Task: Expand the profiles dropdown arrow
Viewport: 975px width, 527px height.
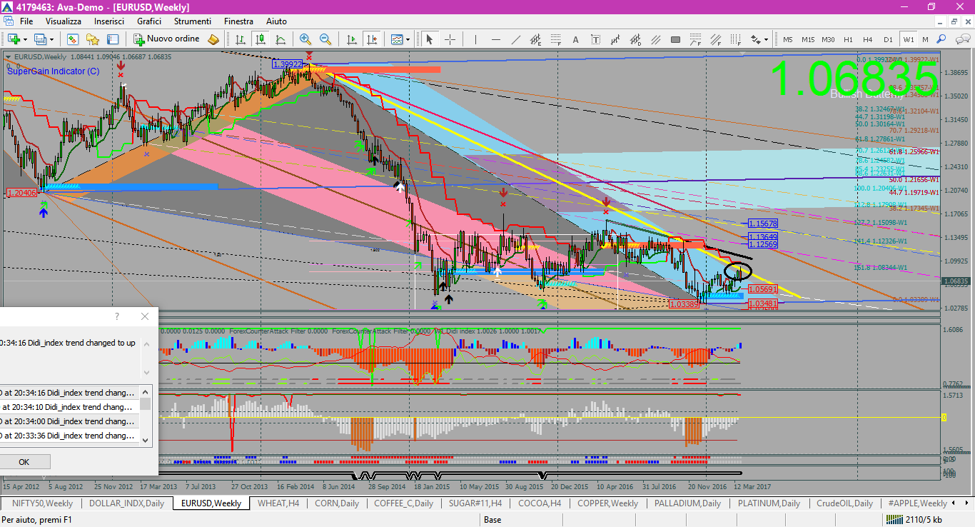Action: point(51,39)
